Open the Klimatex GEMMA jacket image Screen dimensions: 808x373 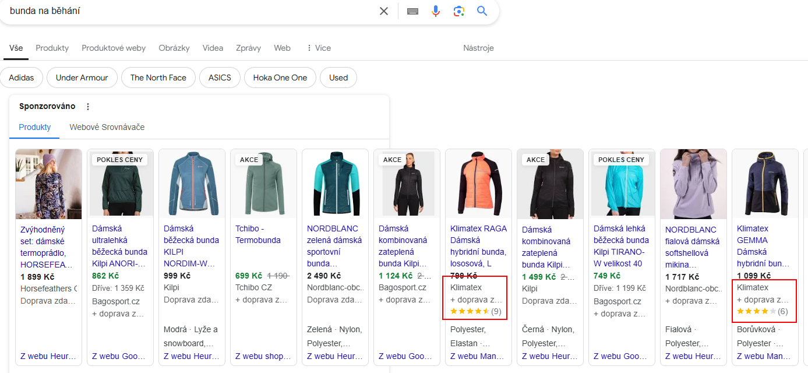pyautogui.click(x=765, y=184)
